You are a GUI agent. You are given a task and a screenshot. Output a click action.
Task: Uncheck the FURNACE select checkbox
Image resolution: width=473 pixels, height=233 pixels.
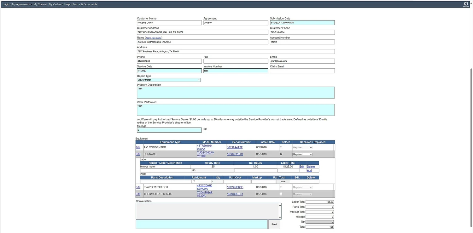(x=281, y=154)
